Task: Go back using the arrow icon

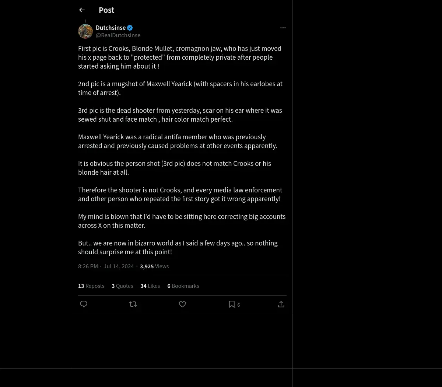Action: (82, 10)
